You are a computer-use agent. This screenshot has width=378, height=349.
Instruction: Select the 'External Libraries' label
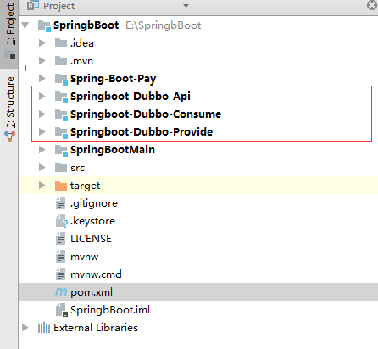(96, 328)
